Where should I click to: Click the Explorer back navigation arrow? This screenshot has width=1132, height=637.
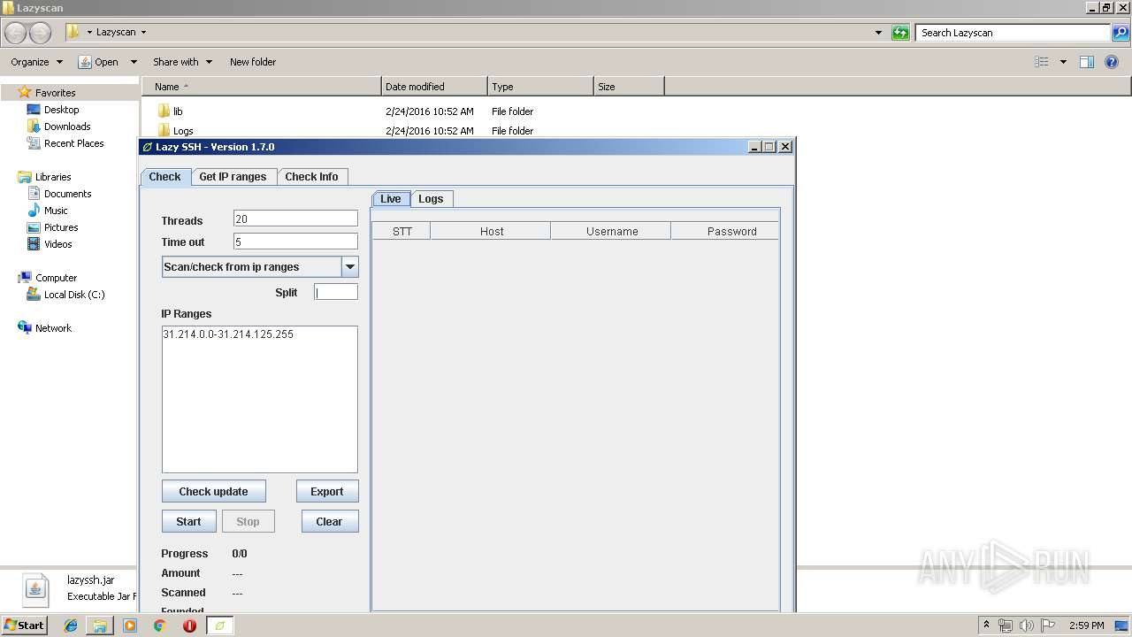[16, 33]
